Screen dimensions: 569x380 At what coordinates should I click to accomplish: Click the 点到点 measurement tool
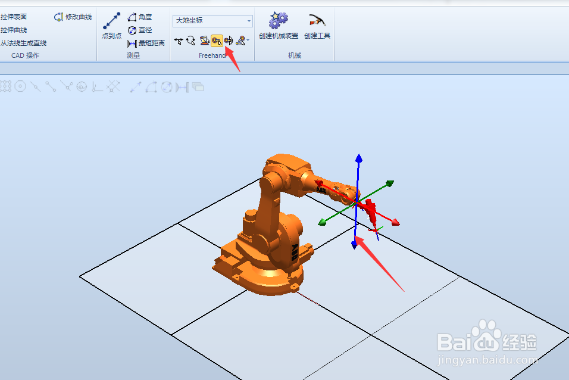click(111, 26)
